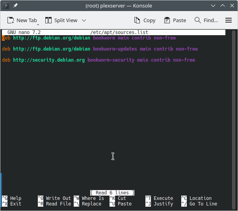Click the ^J Justify shortcut
Screen dimensions: 238x211
pos(159,204)
